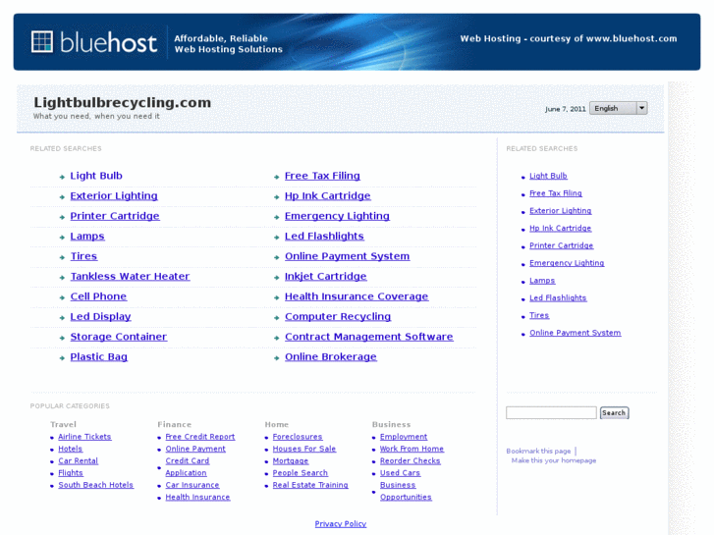Open Foreclosures under Home
The width and height of the screenshot is (714, 535).
click(298, 437)
